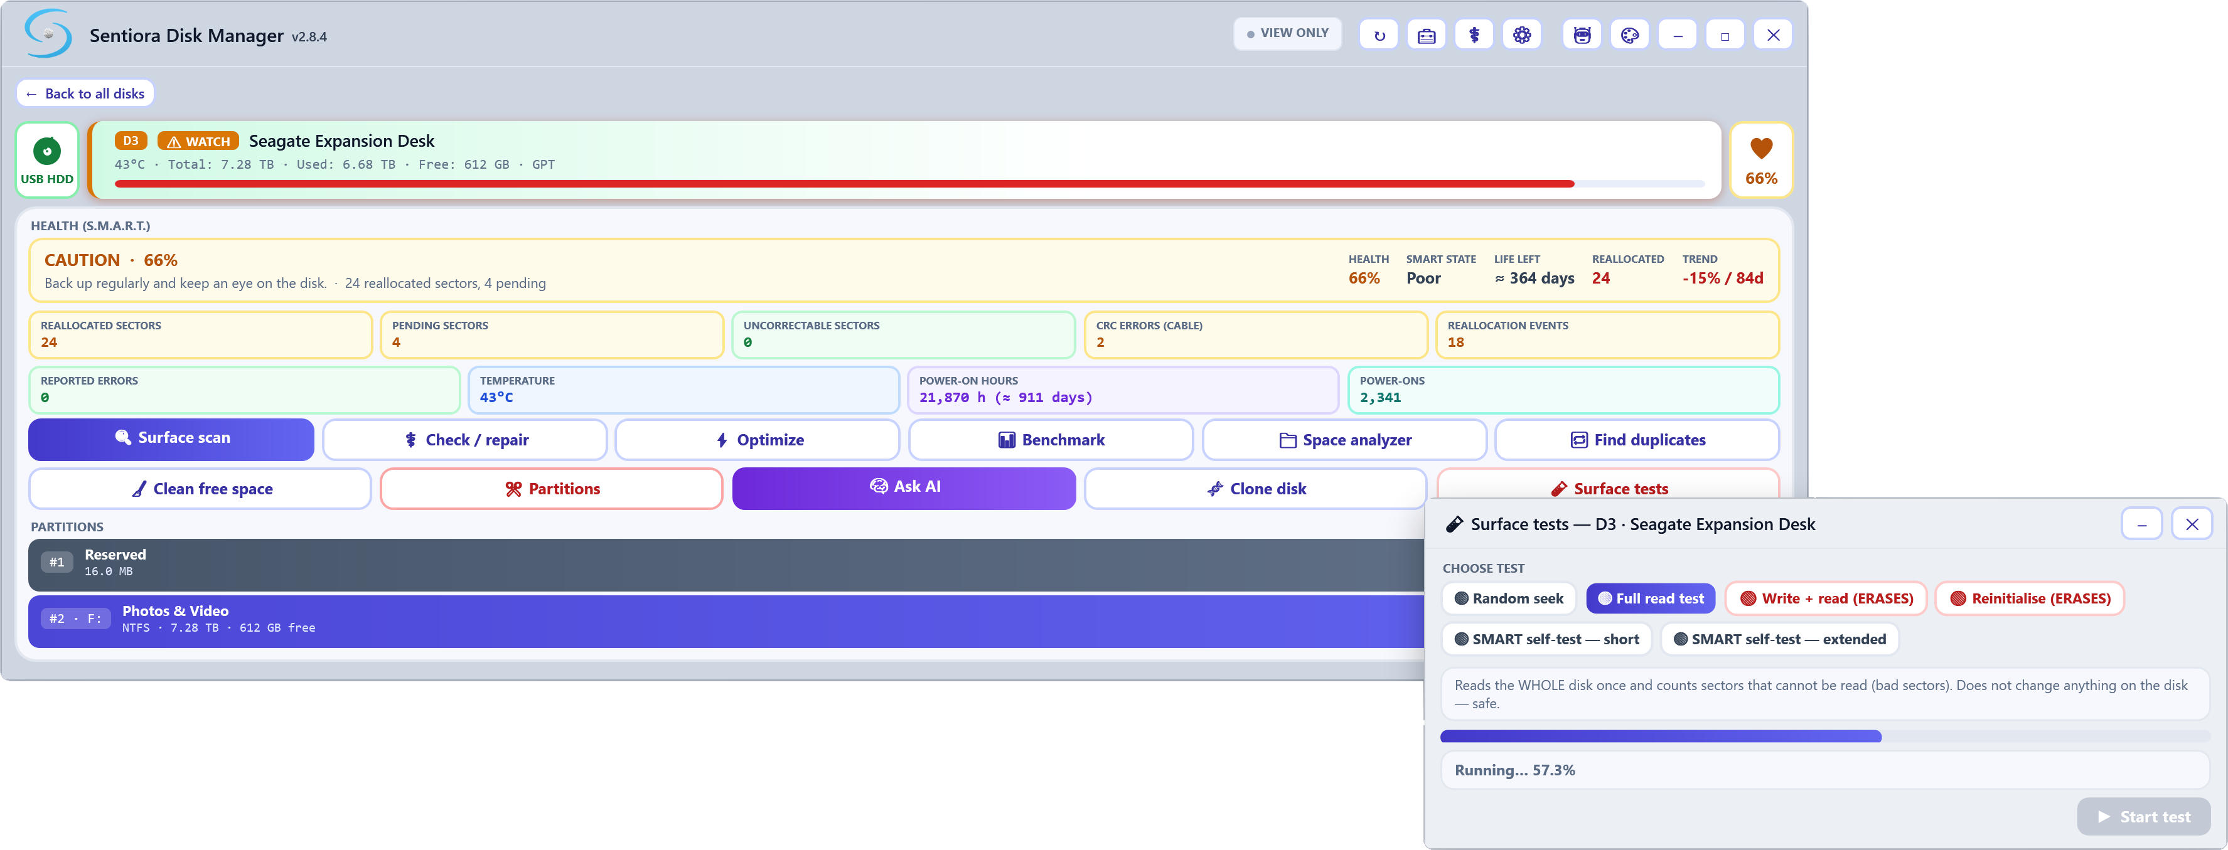Click the "Running... 57.3%" status text

1514,770
